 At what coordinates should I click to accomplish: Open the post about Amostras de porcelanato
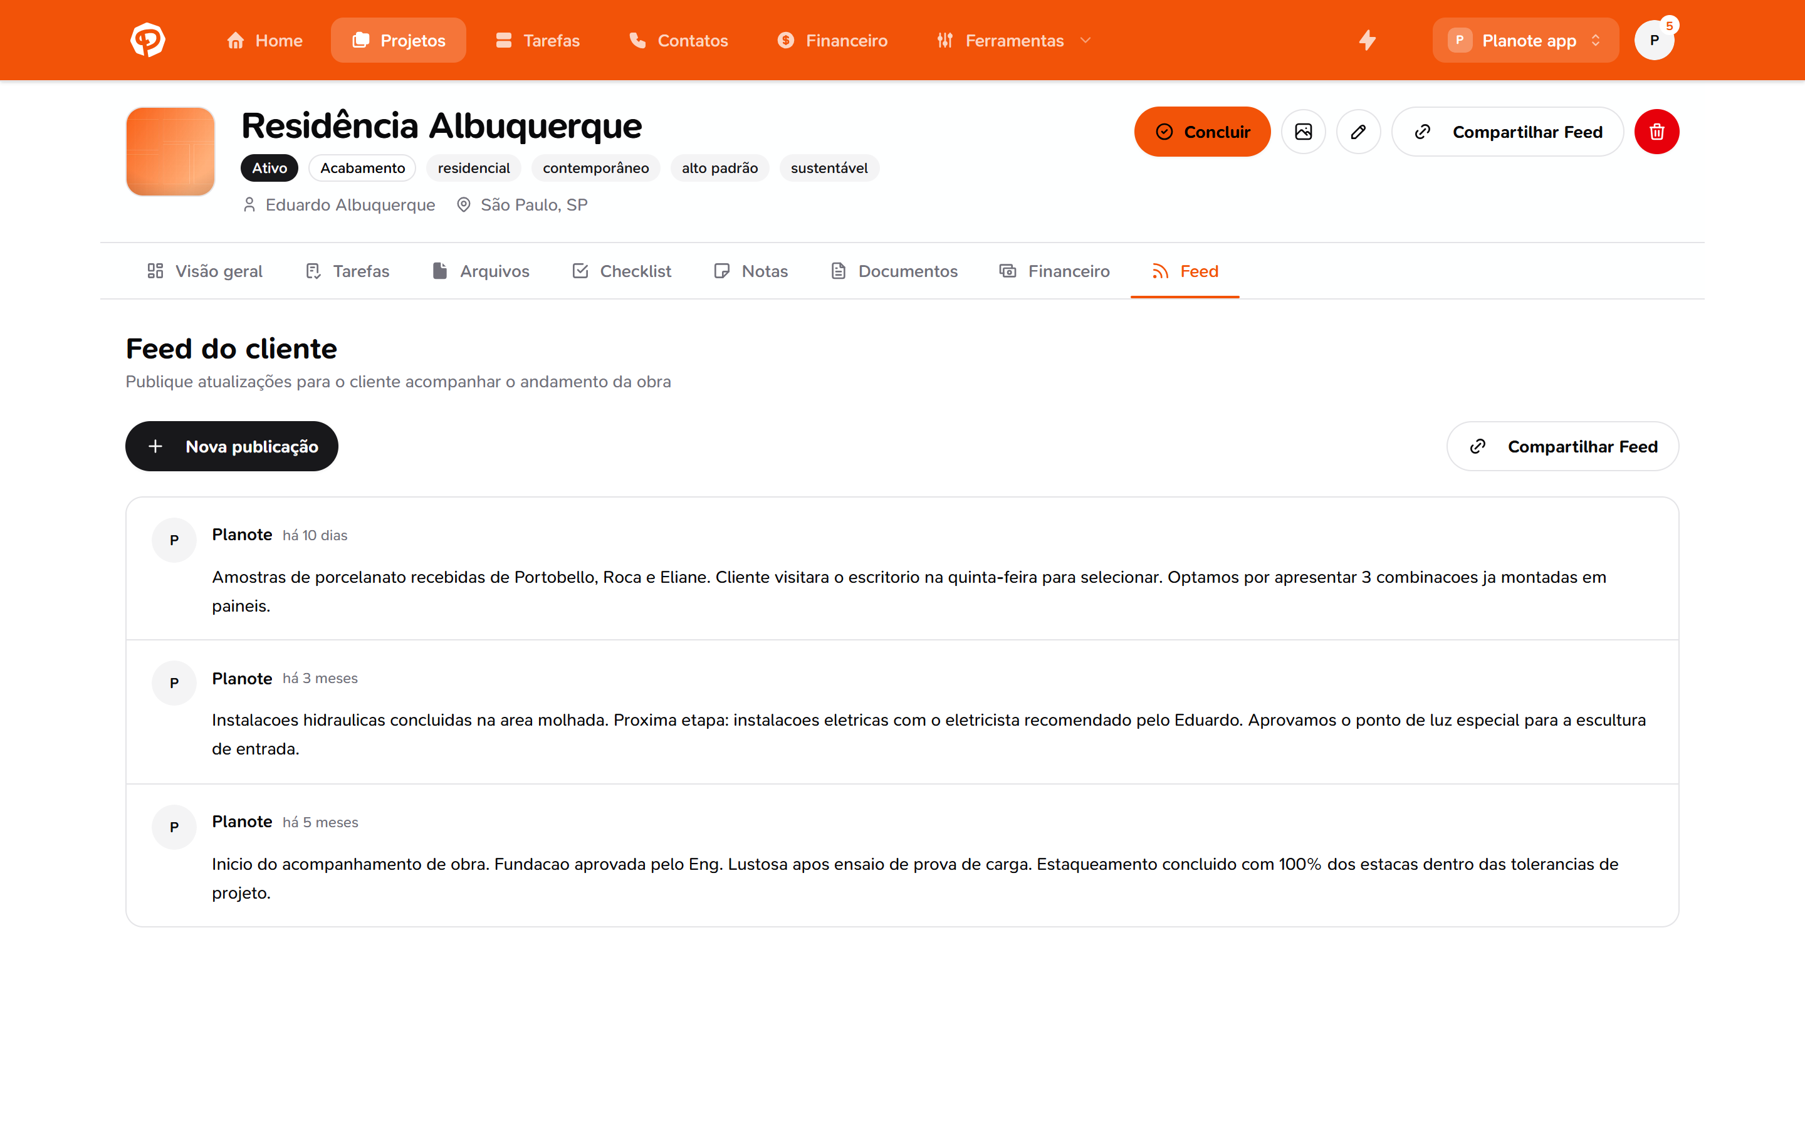tap(903, 568)
